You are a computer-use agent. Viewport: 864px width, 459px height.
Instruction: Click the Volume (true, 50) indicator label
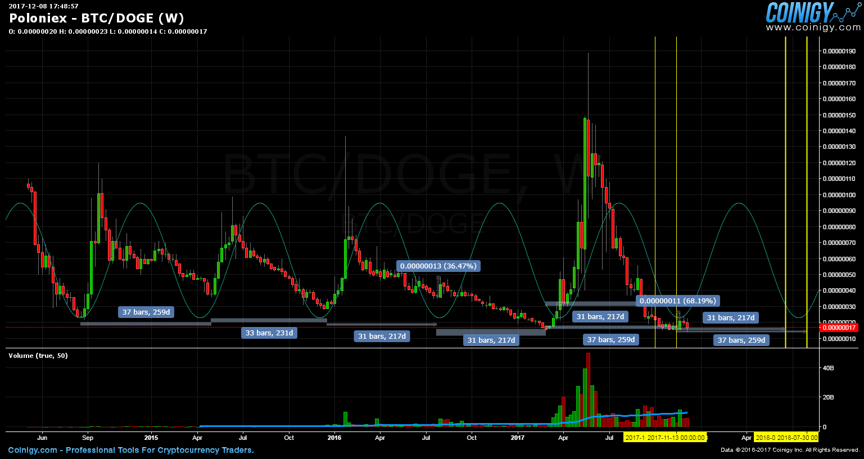[x=38, y=356]
